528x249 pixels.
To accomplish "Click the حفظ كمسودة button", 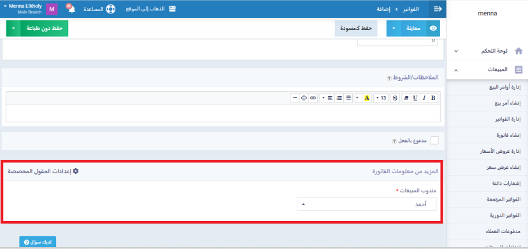I will [356, 29].
